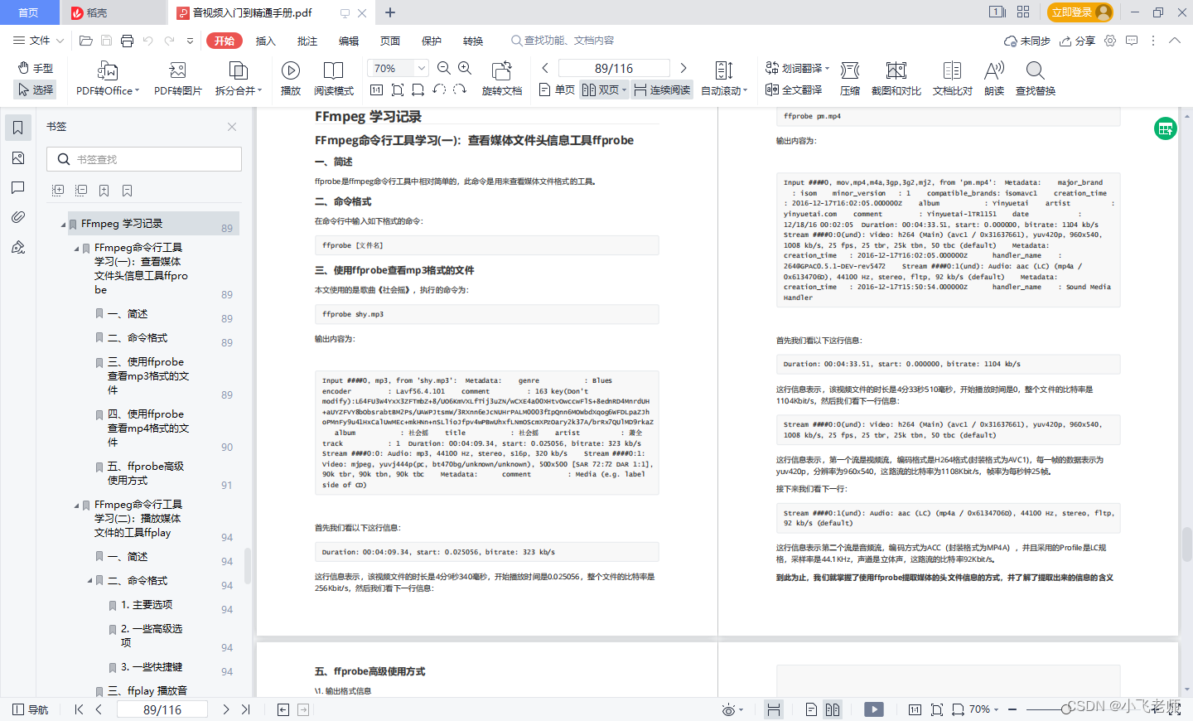Toggle 导航 pane in status bar
Image resolution: width=1193 pixels, height=721 pixels.
(x=31, y=709)
